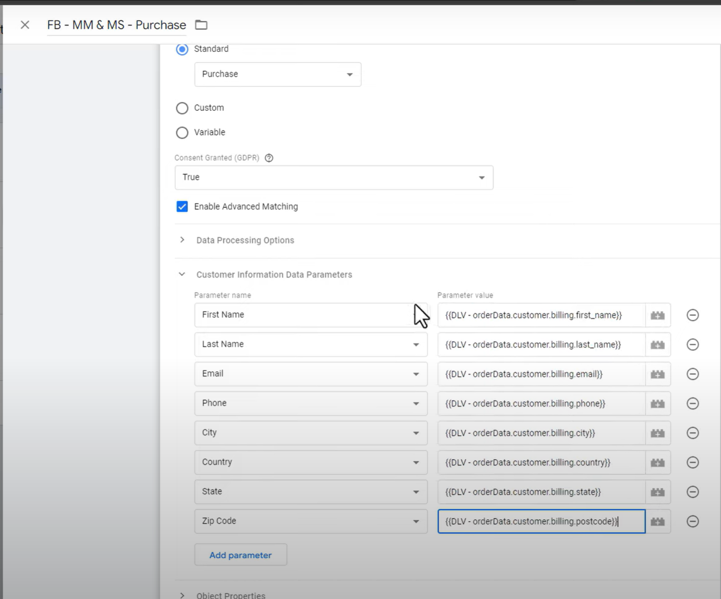The height and width of the screenshot is (599, 721).
Task: Remove the Phone parameter row
Action: 692,403
